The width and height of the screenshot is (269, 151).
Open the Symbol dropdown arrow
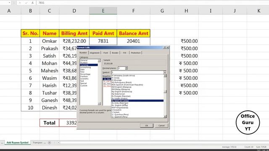(165, 73)
